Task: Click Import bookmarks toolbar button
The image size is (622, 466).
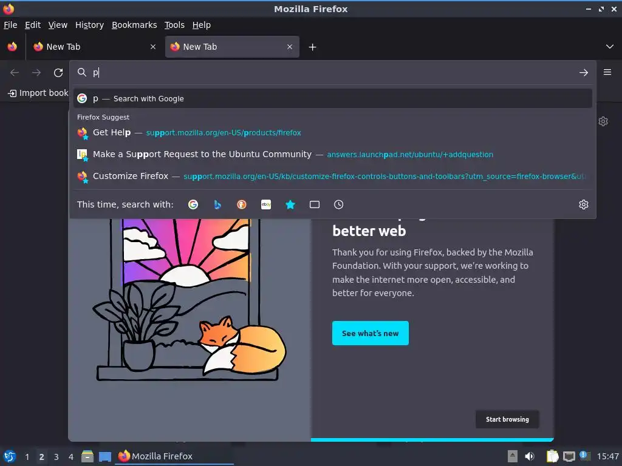Action: click(38, 93)
